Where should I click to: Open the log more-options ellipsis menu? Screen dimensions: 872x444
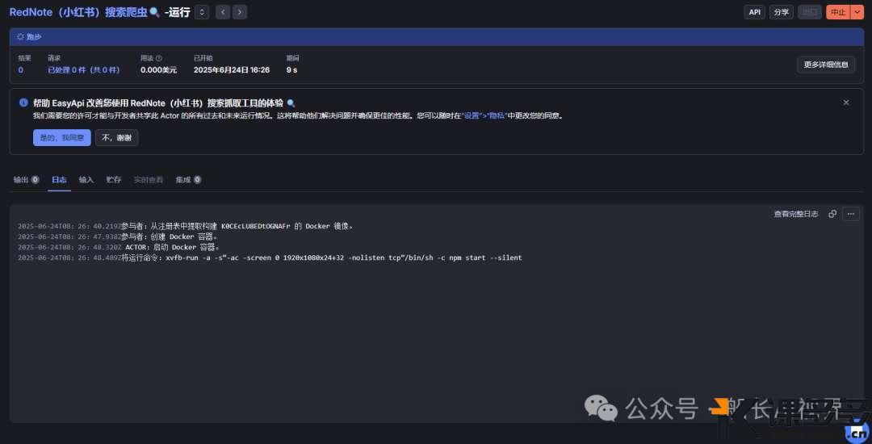tap(850, 214)
